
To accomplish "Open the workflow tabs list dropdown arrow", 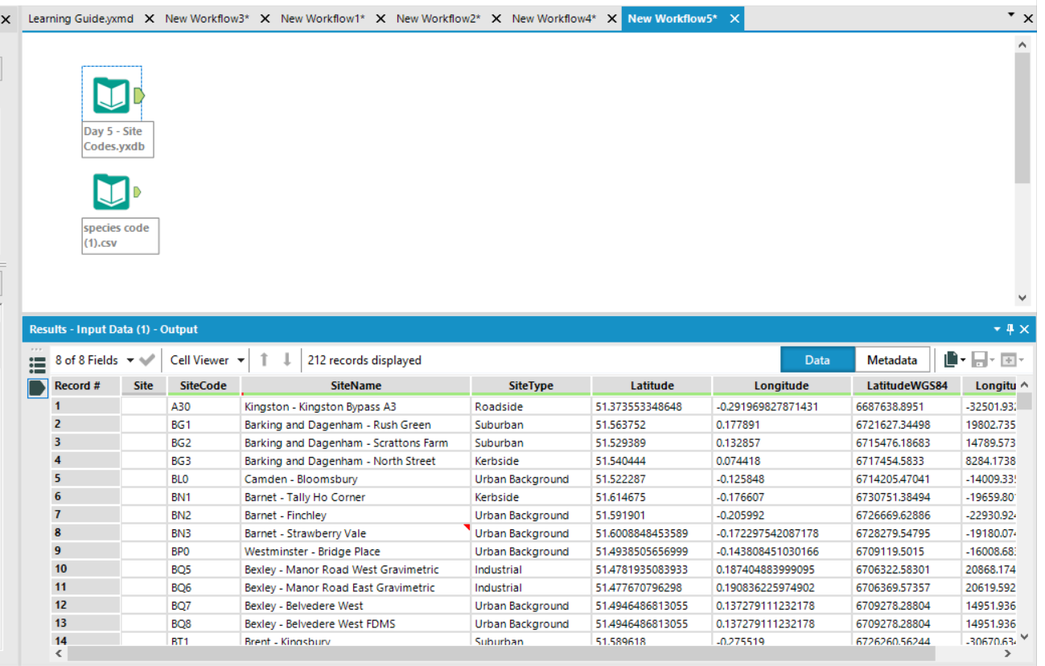I will [1011, 15].
